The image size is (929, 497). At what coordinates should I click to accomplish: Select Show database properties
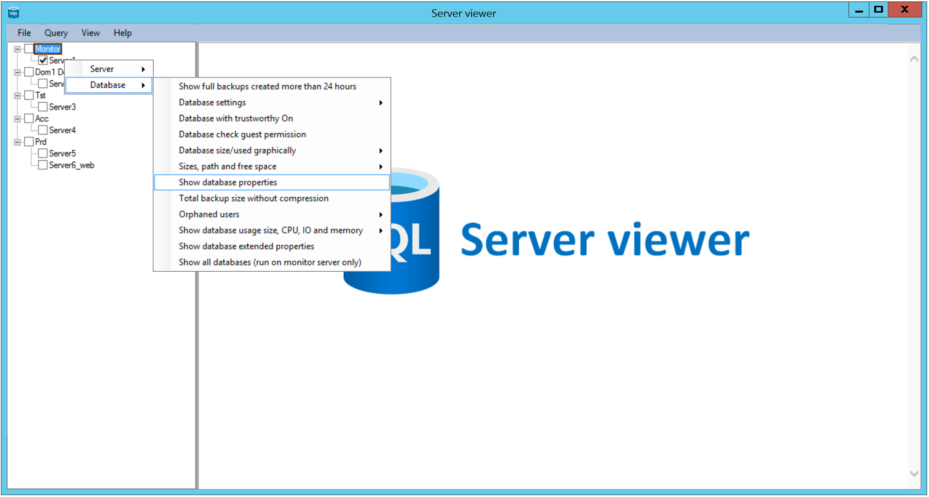point(228,183)
